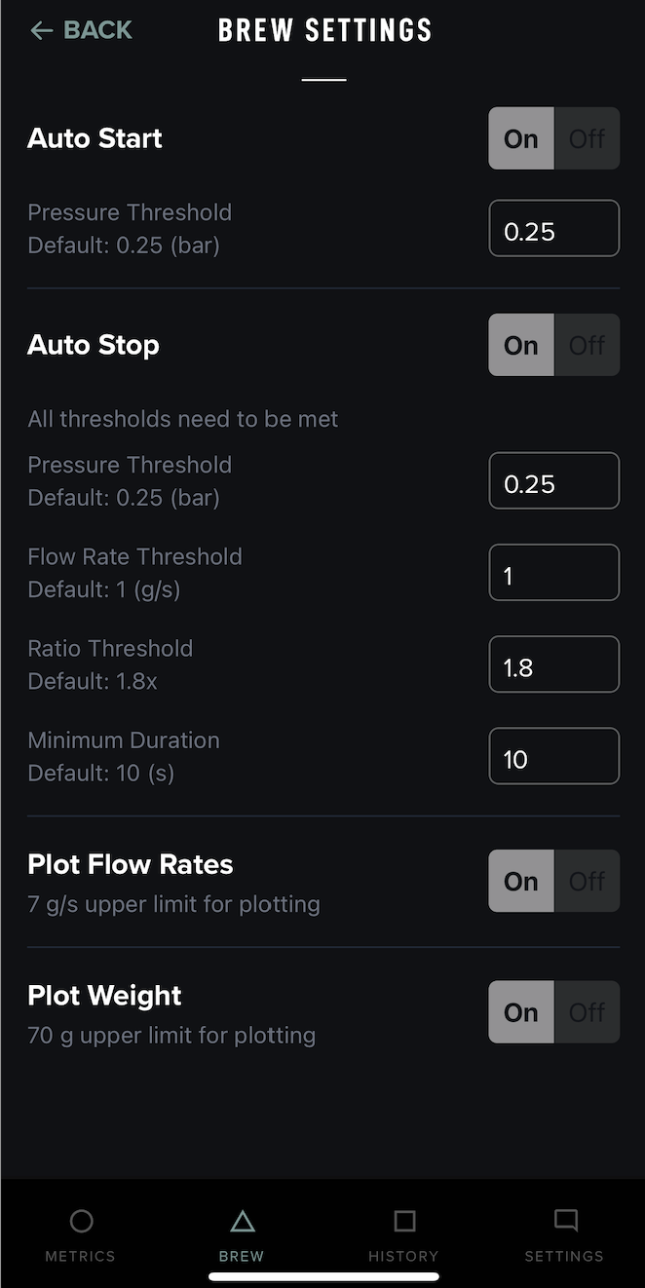Turn Auto Start off
645x1288 pixels.
(x=587, y=138)
